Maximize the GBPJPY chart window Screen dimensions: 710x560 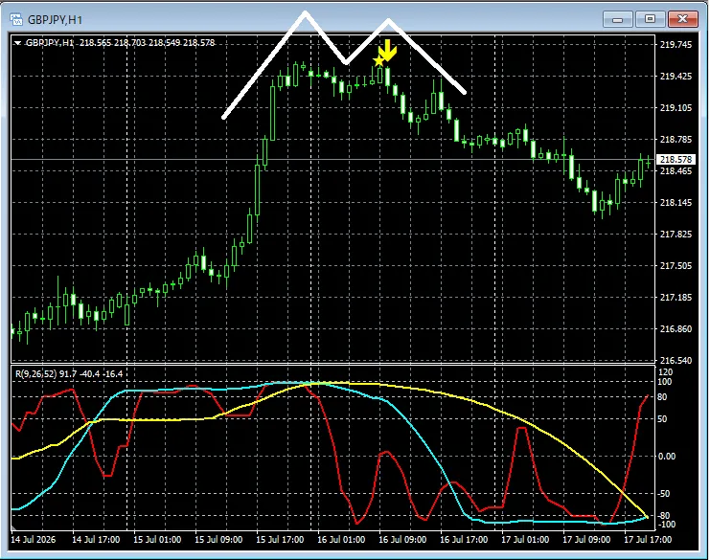tap(651, 19)
